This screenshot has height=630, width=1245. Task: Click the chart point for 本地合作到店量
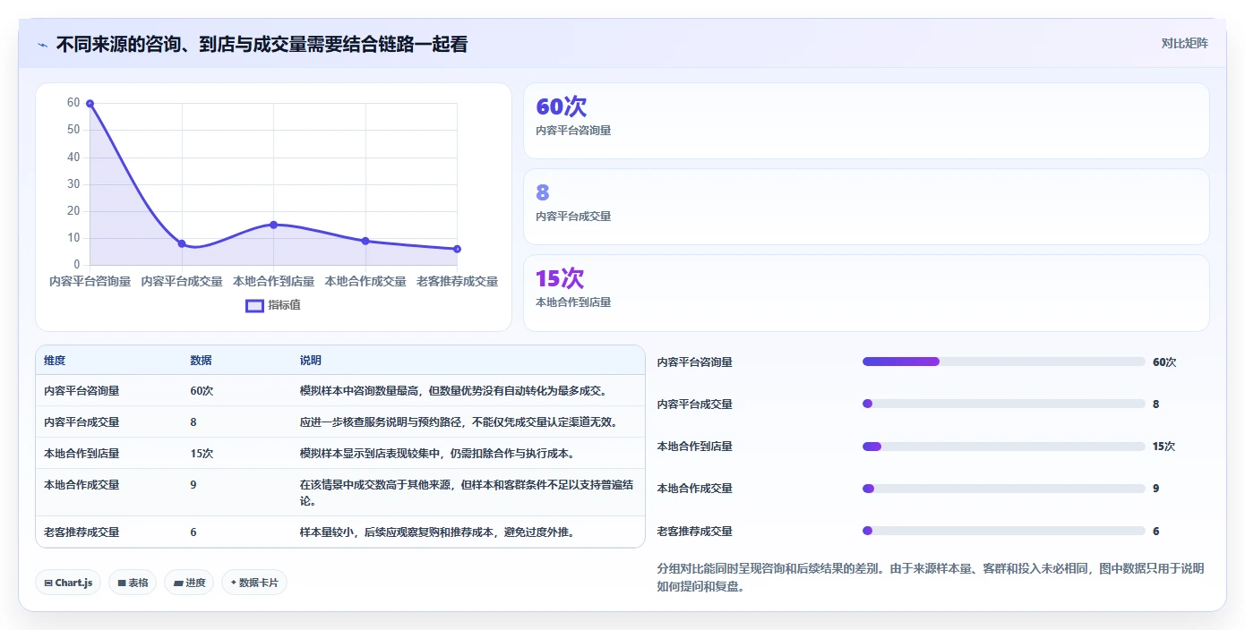(273, 225)
